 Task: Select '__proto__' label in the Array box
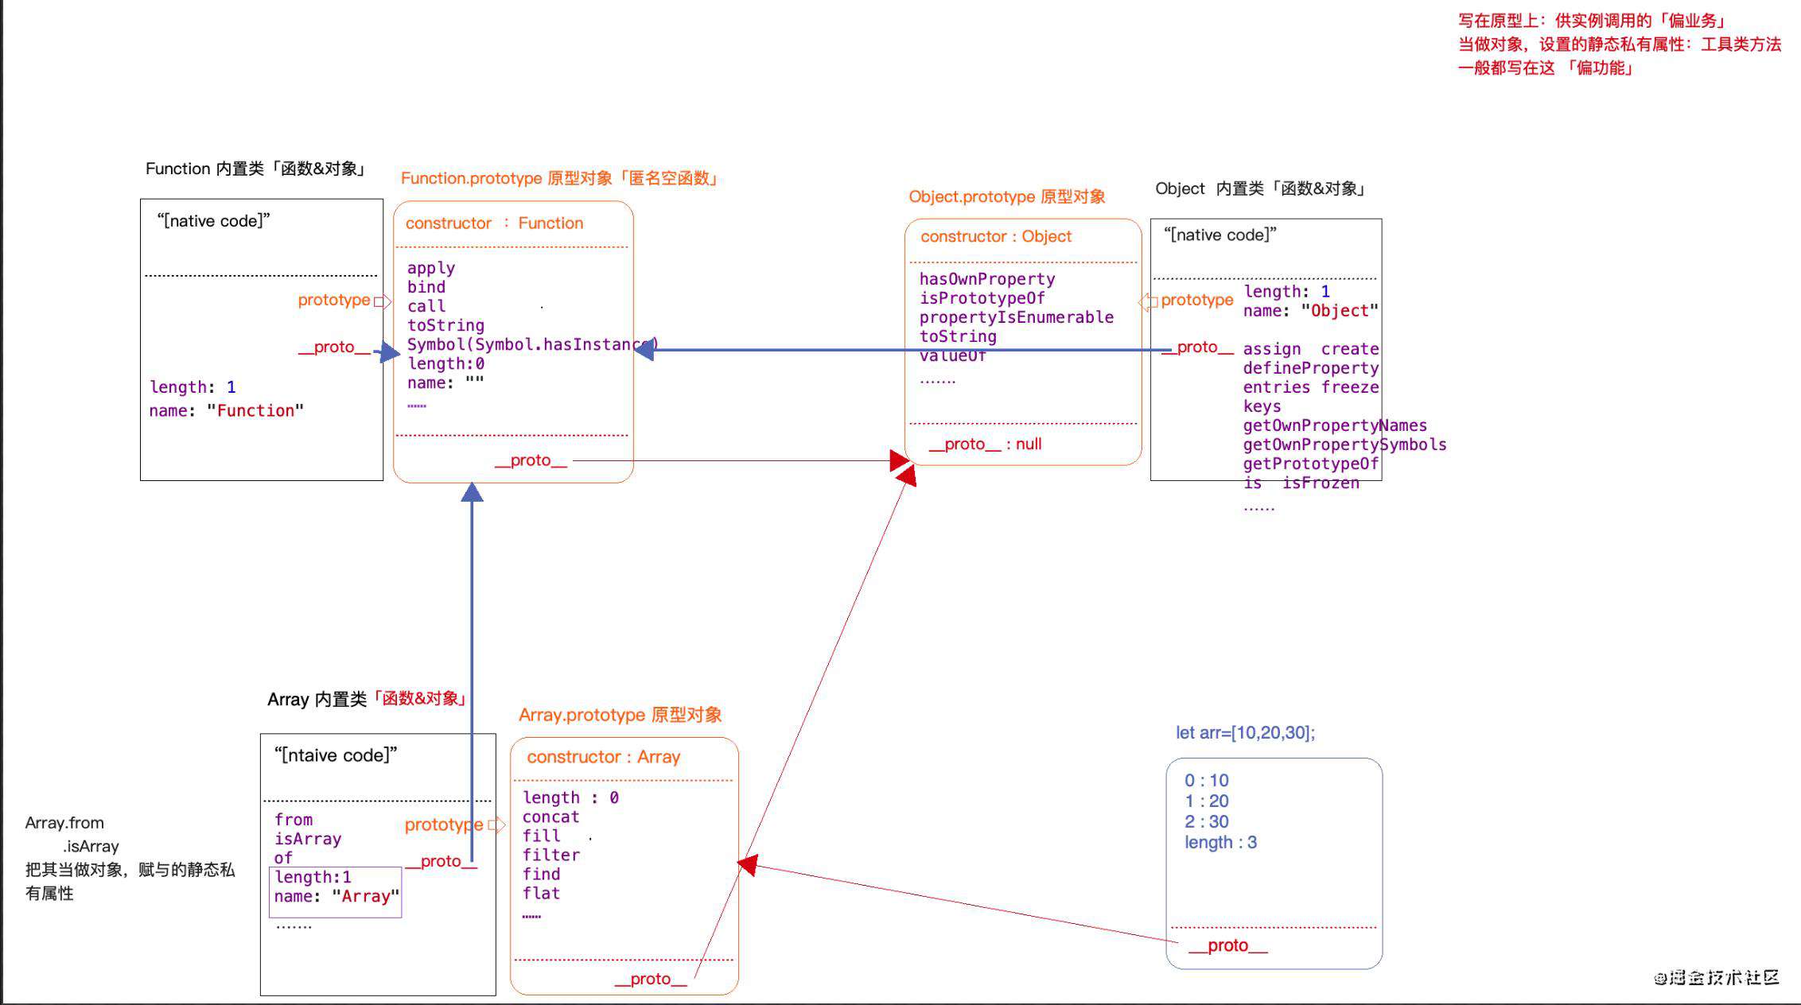point(441,861)
